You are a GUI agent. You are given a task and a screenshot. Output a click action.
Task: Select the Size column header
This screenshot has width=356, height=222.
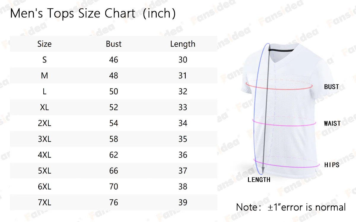(44, 44)
